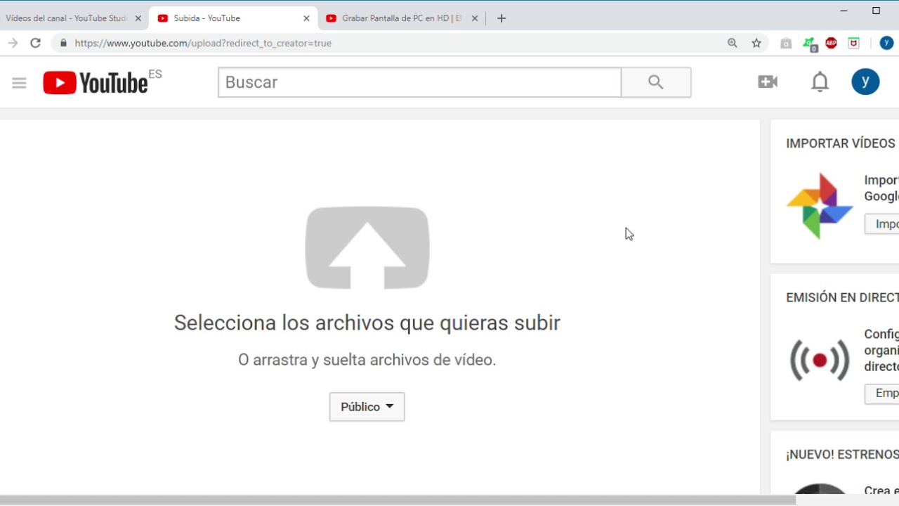Close the Vídeos del canal tab
Image resolution: width=899 pixels, height=506 pixels.
(x=138, y=18)
